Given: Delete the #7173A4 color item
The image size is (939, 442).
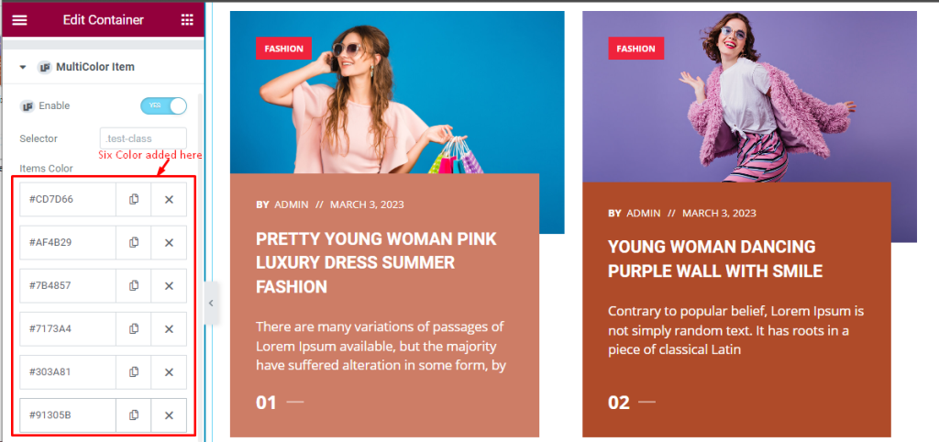Looking at the screenshot, I should [169, 329].
